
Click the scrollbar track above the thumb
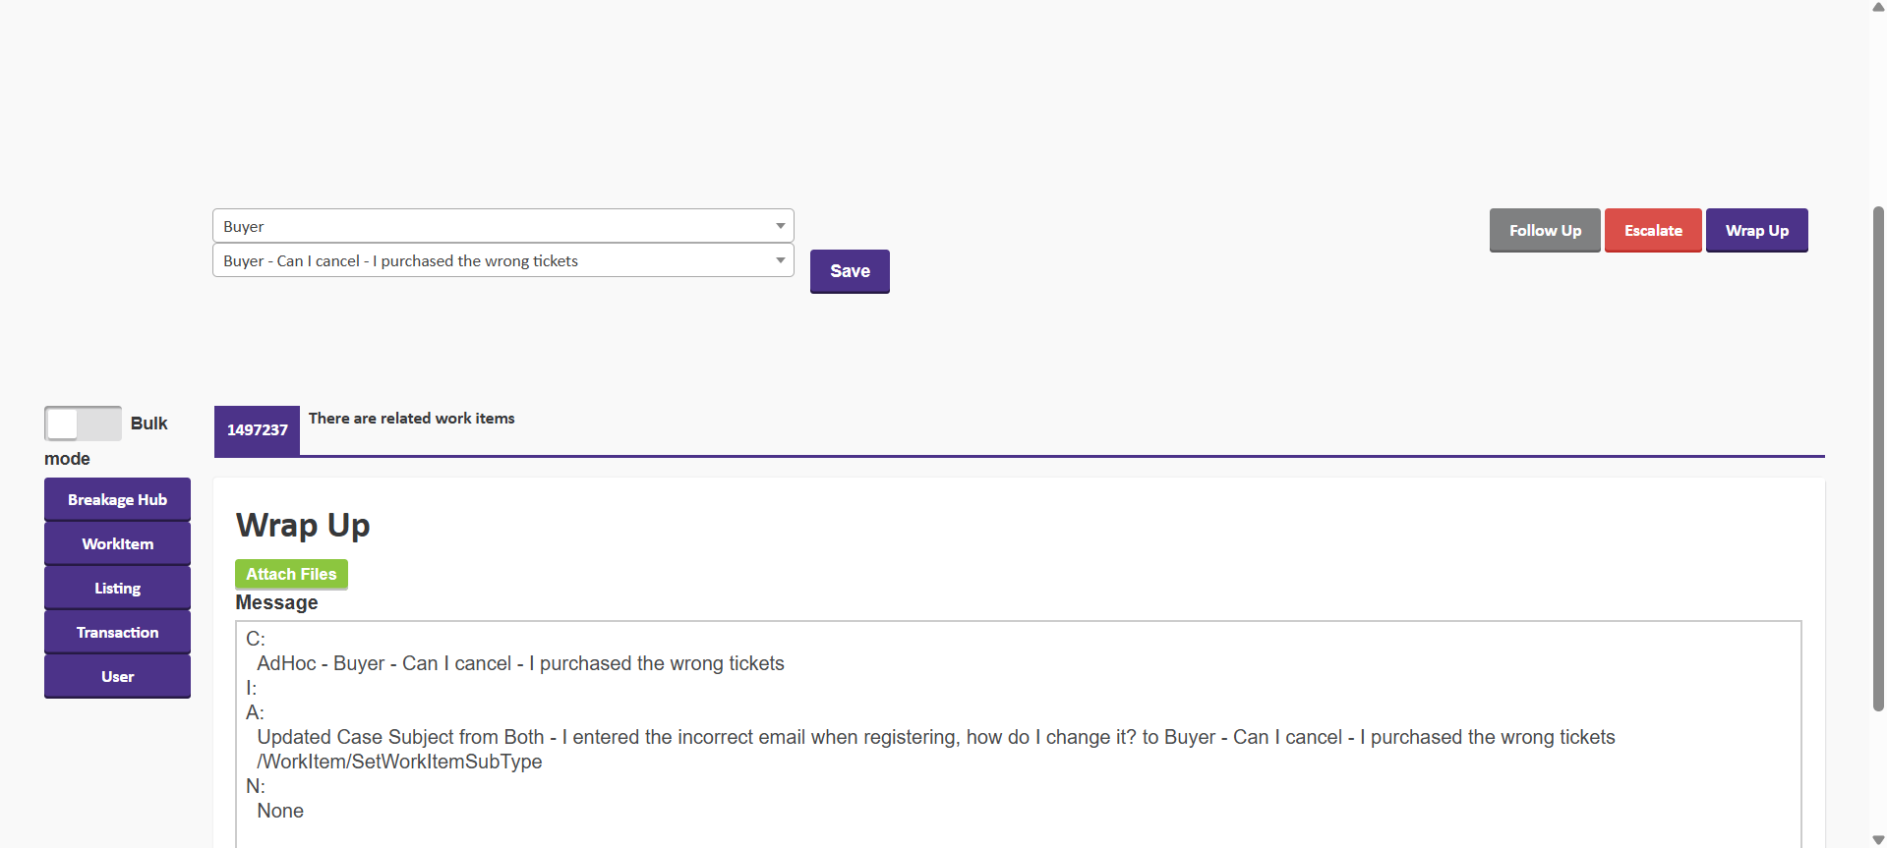(x=1878, y=108)
